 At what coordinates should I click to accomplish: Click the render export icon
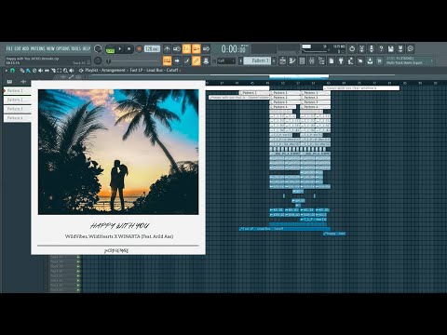tap(400, 48)
